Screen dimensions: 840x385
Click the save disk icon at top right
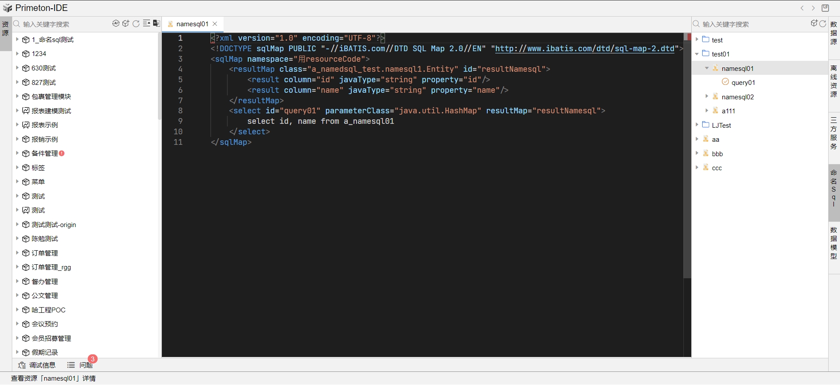tap(825, 8)
